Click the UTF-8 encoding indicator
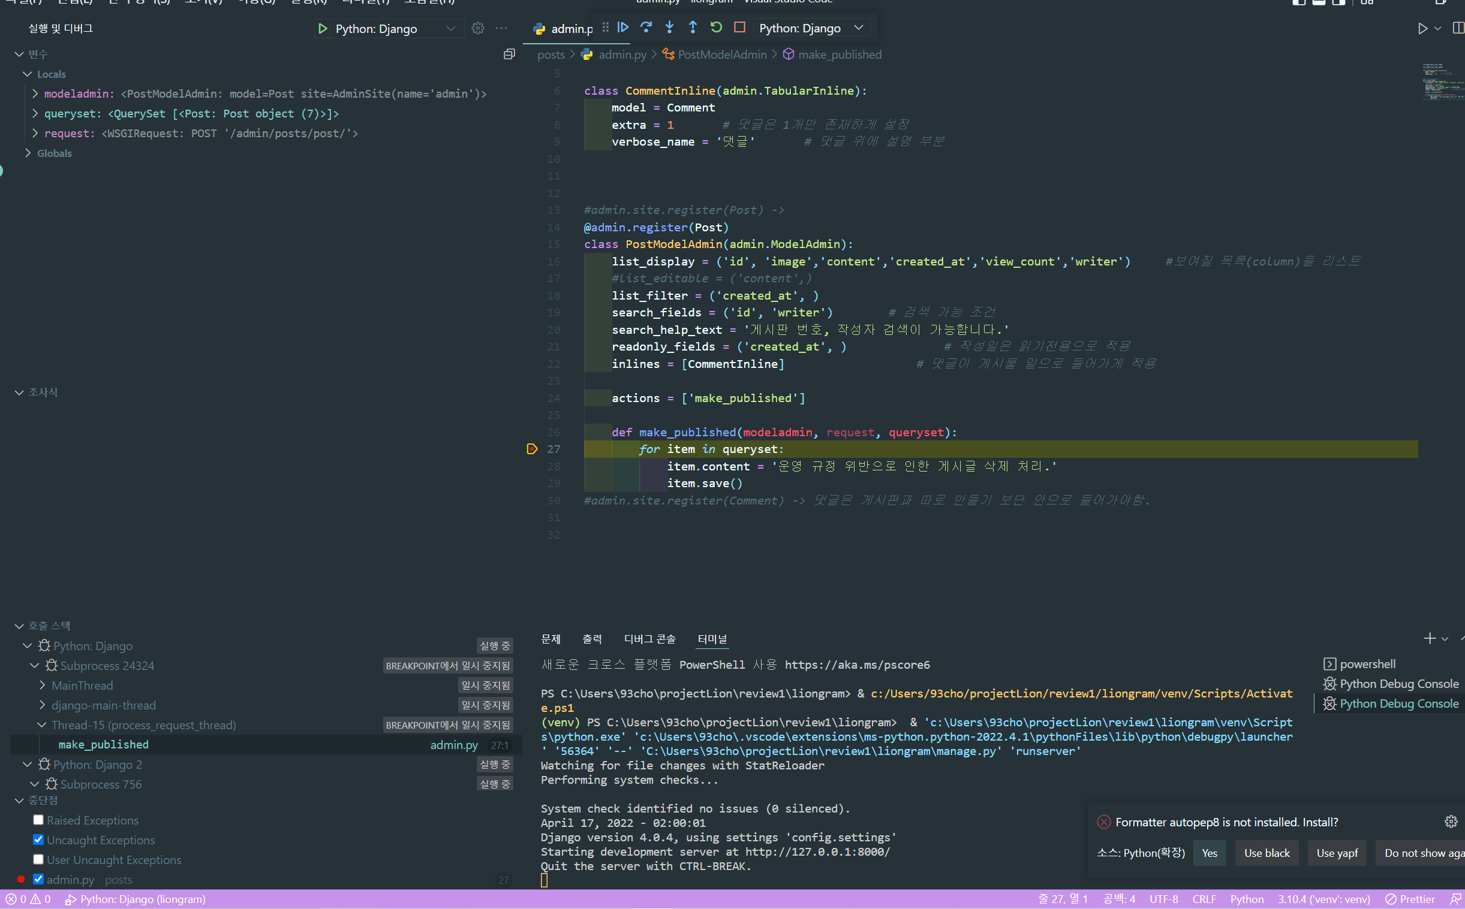The image size is (1465, 909). (1163, 899)
